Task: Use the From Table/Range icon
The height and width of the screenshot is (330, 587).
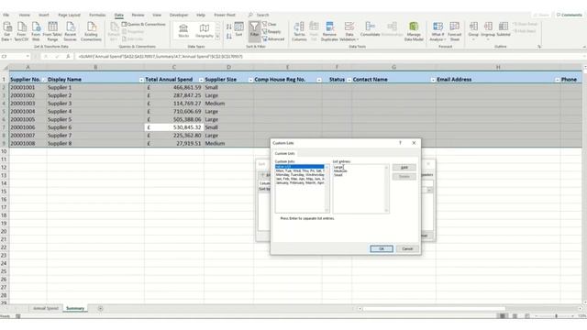Action: click(x=52, y=31)
